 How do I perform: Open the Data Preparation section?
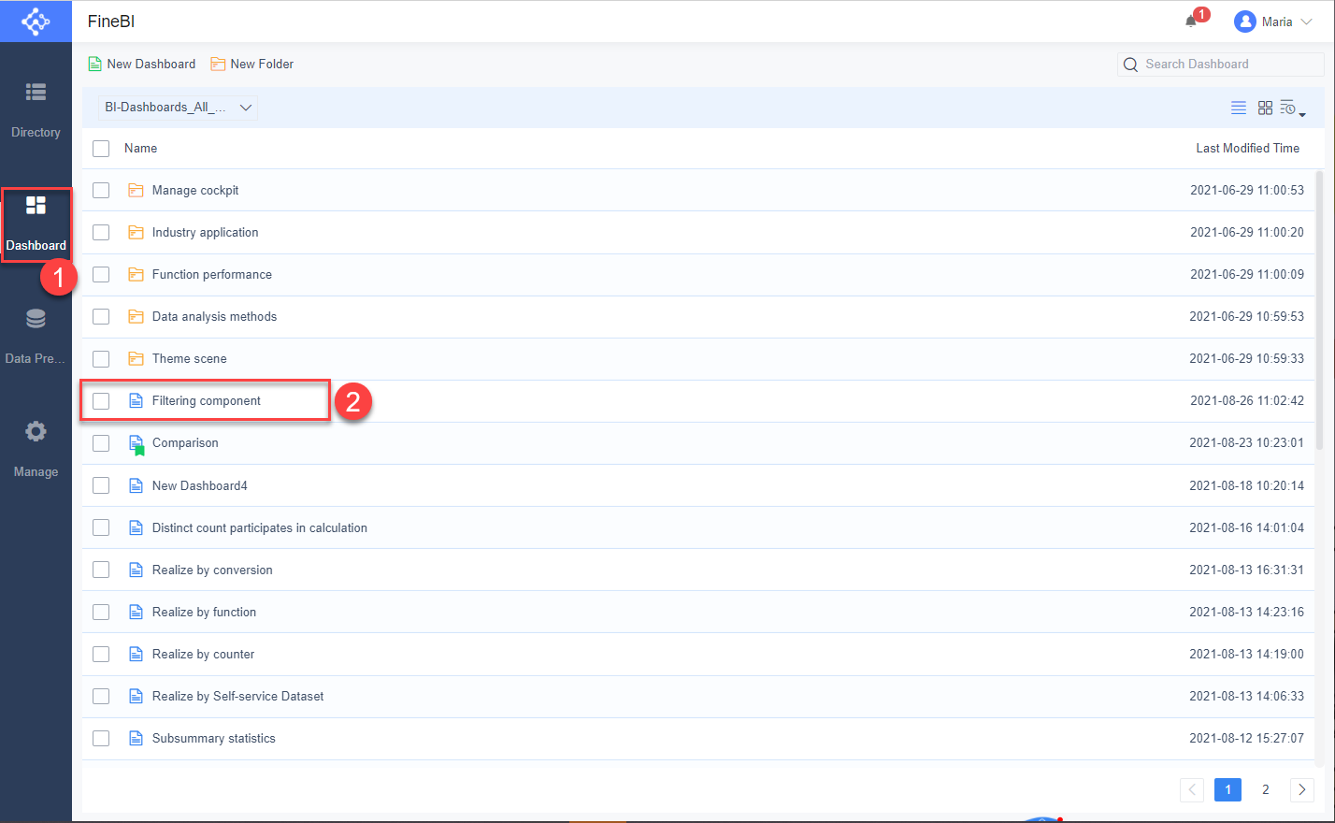click(36, 338)
